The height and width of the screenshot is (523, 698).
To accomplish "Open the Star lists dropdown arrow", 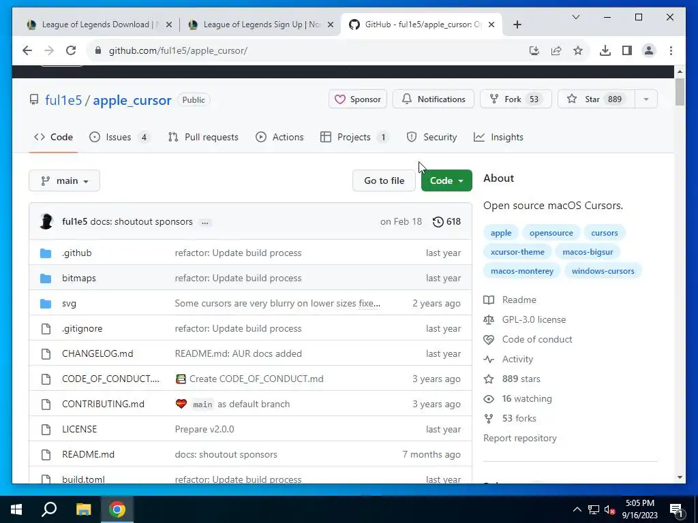I will [x=646, y=99].
